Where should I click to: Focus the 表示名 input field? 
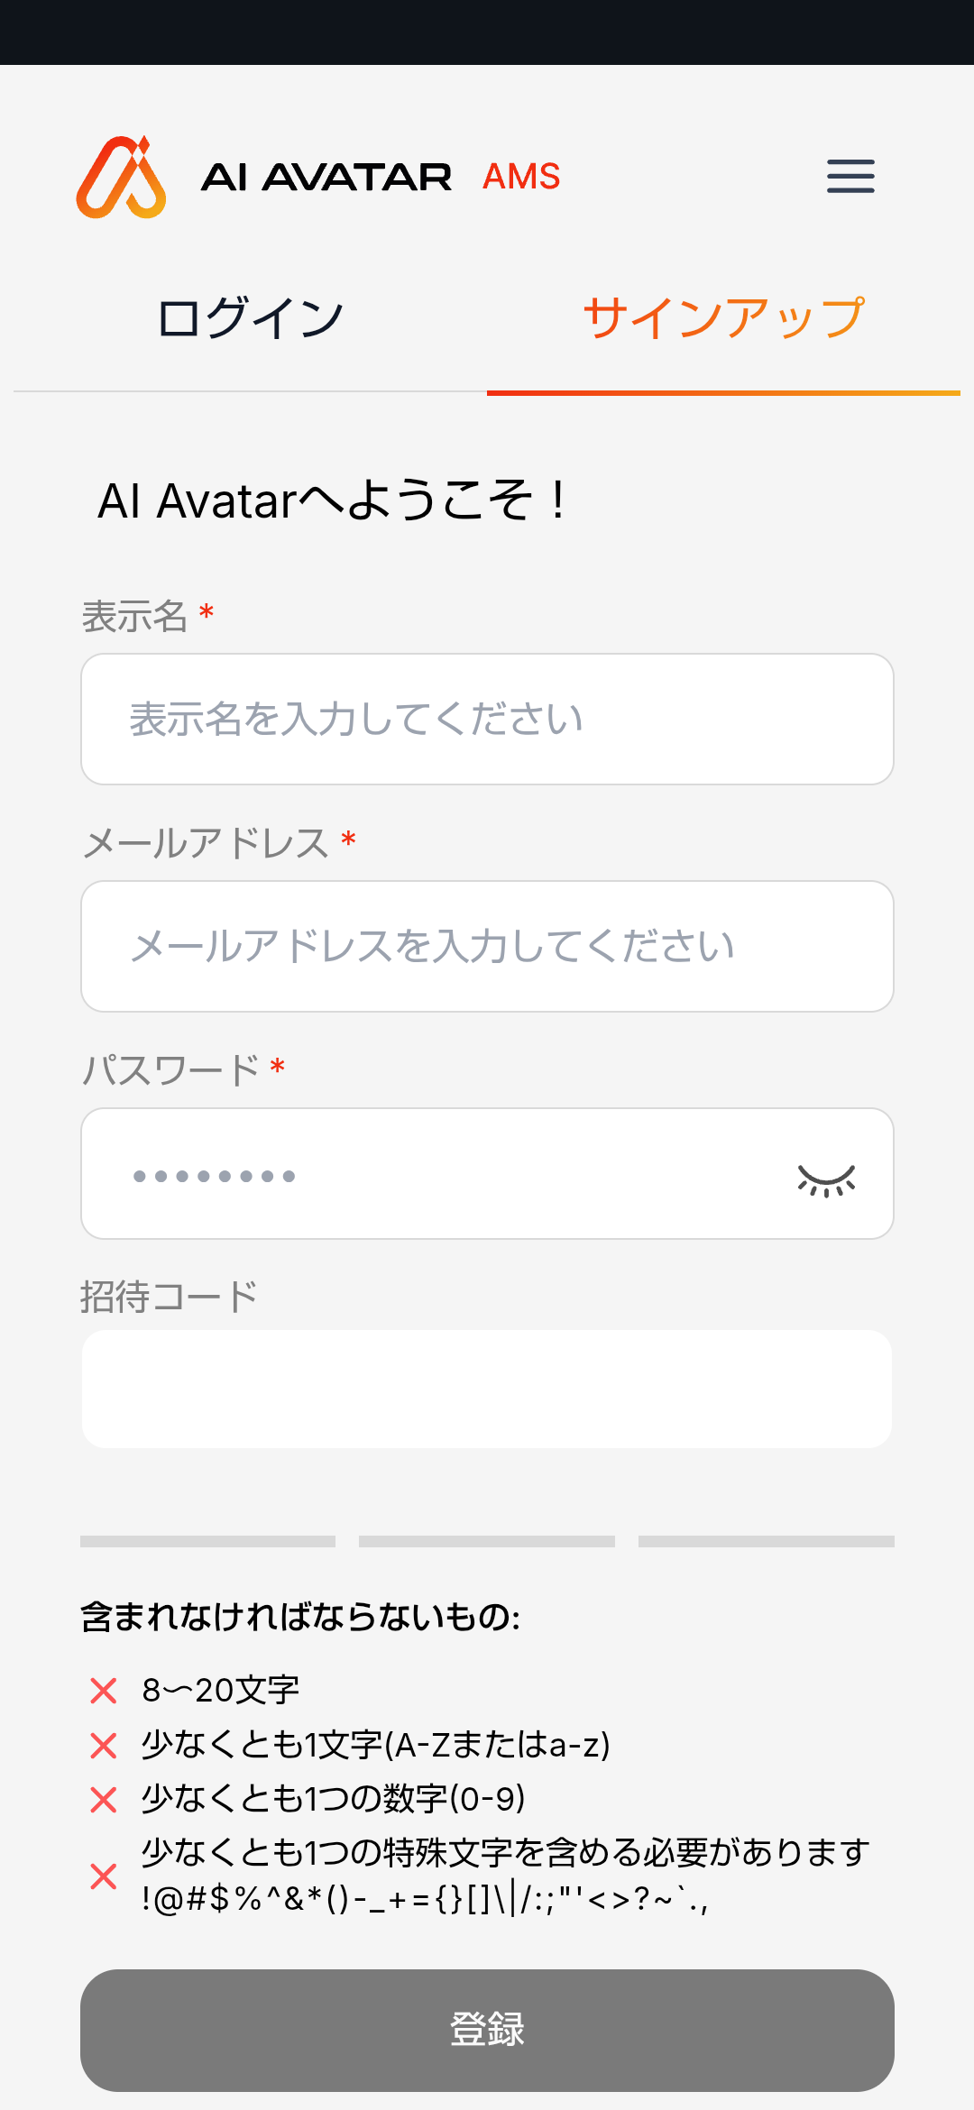487,719
